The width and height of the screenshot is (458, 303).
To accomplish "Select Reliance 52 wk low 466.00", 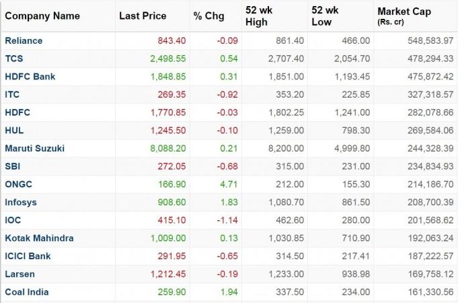I will 356,40.
